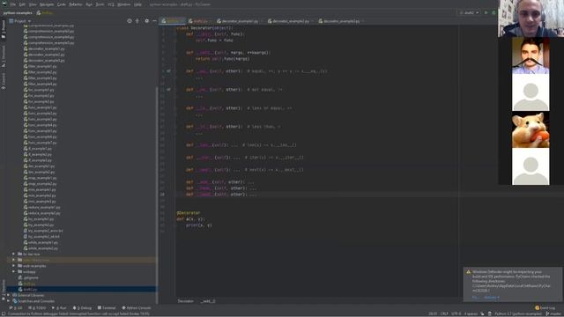Click the PyCharm logo in title bar
Viewport: 564px width, 317px height.
click(4, 4)
